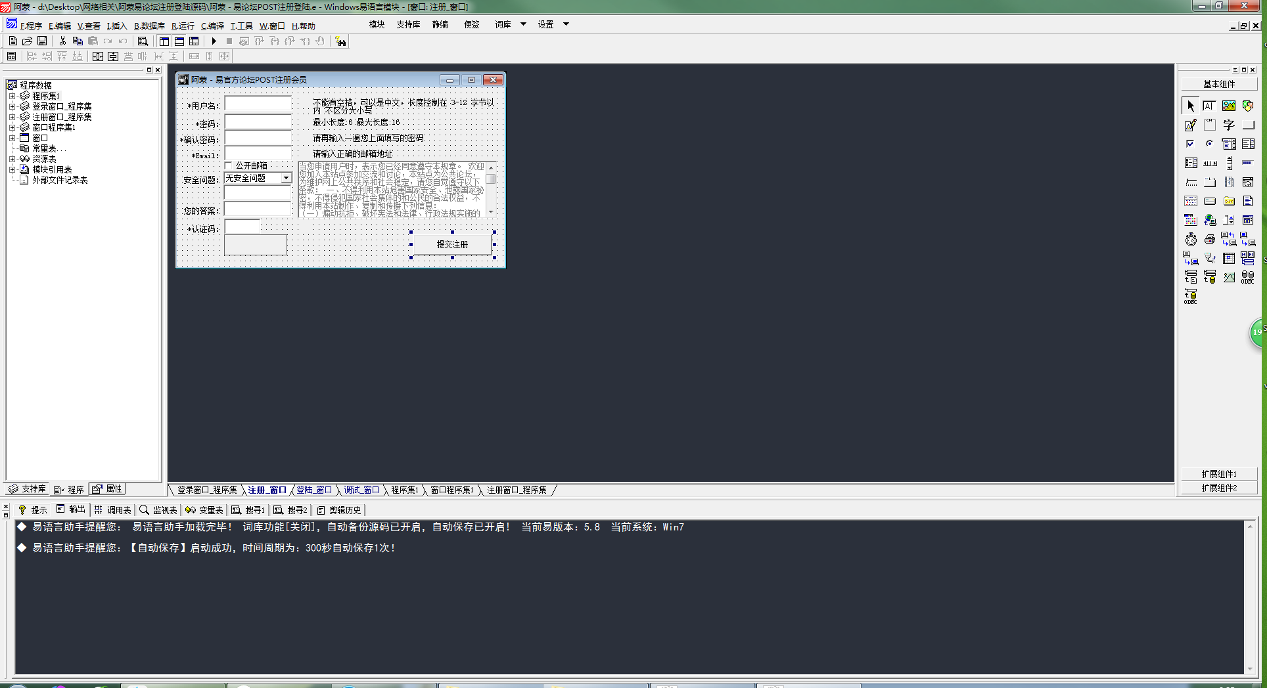The height and width of the screenshot is (688, 1267).
Task: Select the check box component tool
Action: coord(1190,144)
